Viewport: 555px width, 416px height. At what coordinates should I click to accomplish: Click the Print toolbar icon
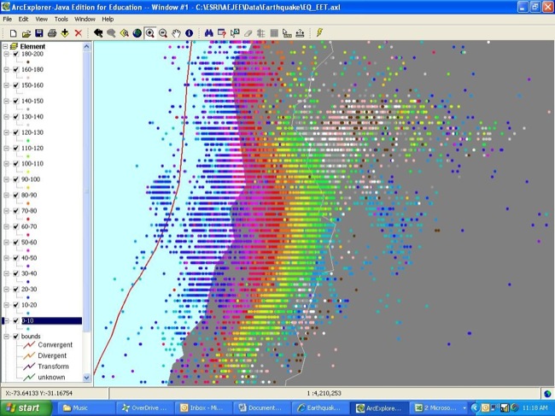[x=51, y=32]
